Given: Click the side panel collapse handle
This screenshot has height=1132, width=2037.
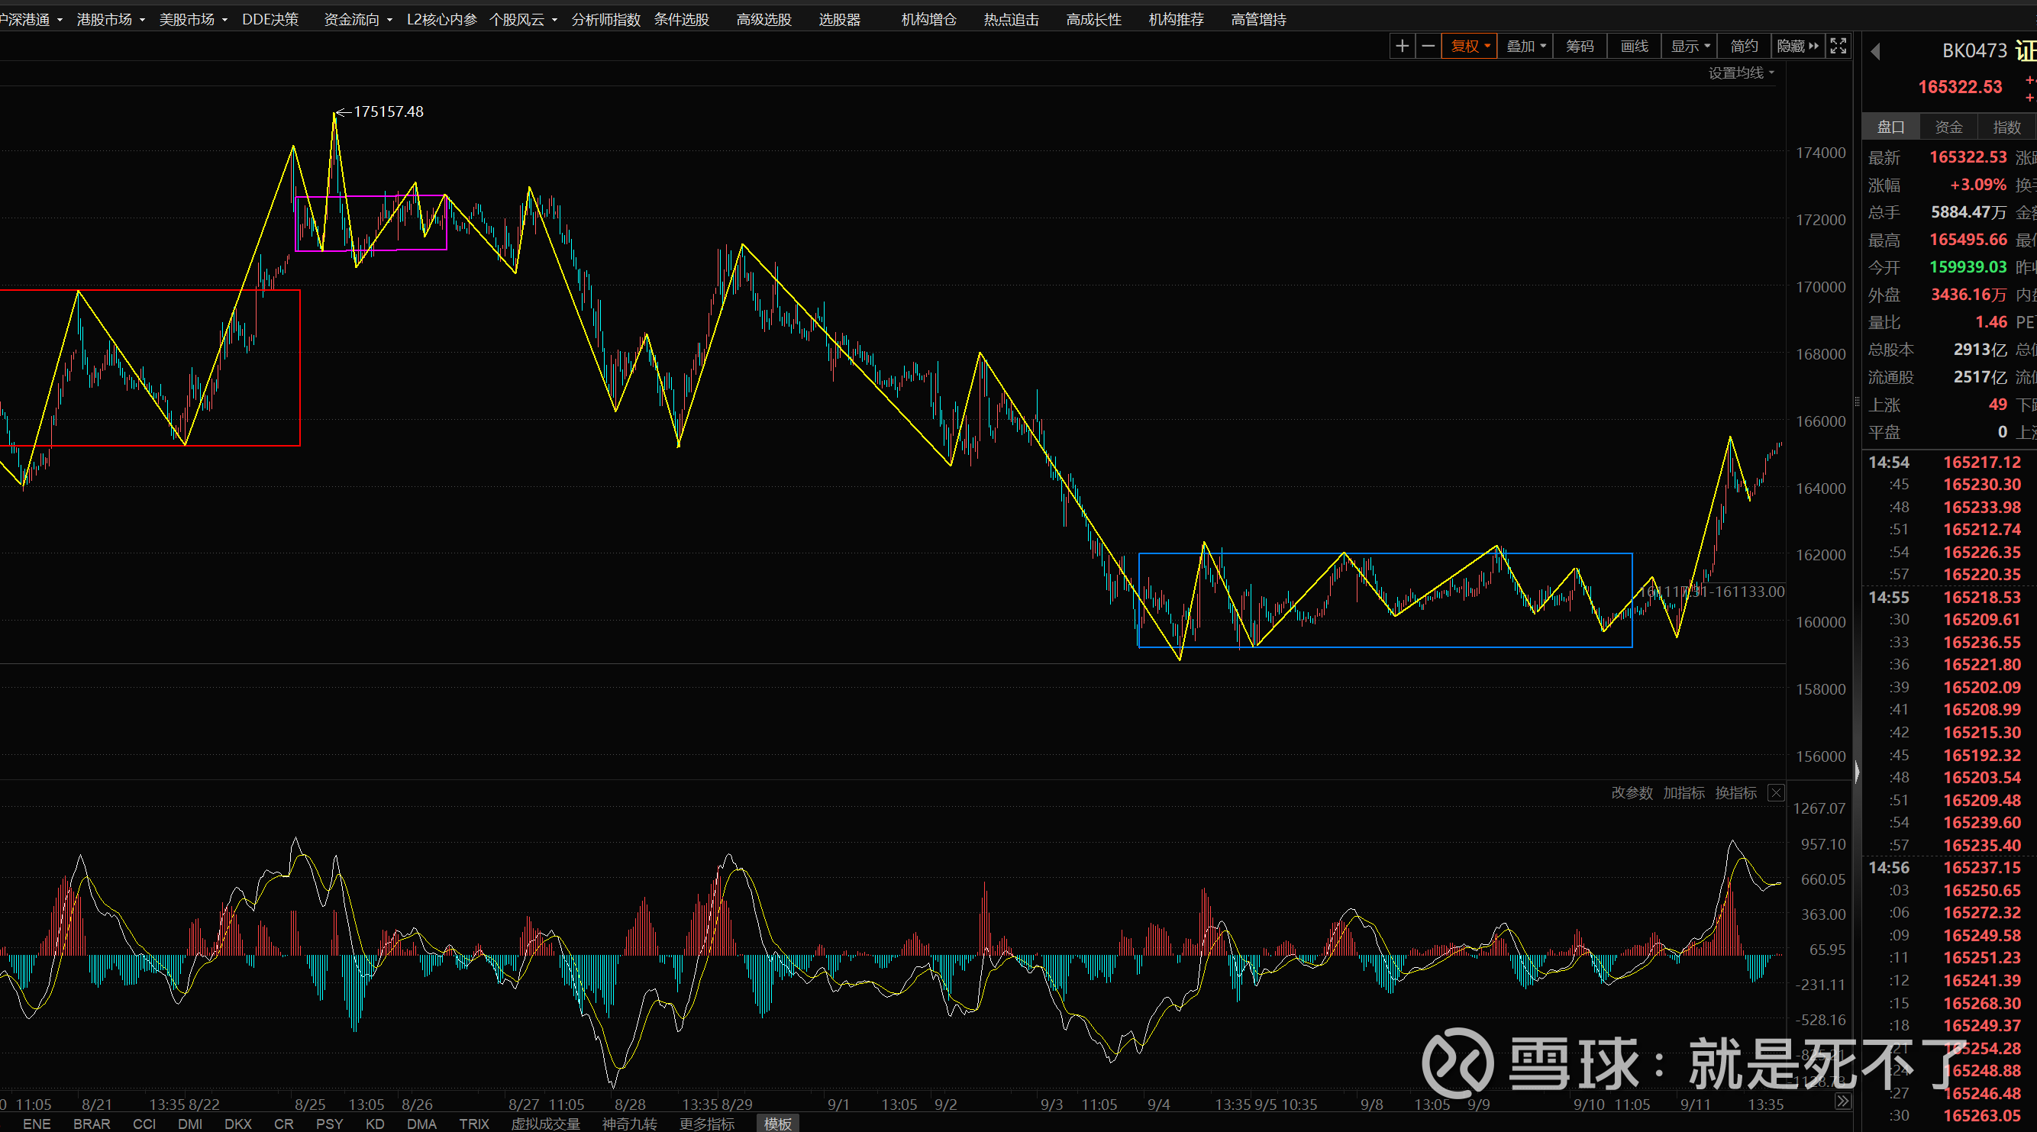Looking at the screenshot, I should (x=1857, y=771).
